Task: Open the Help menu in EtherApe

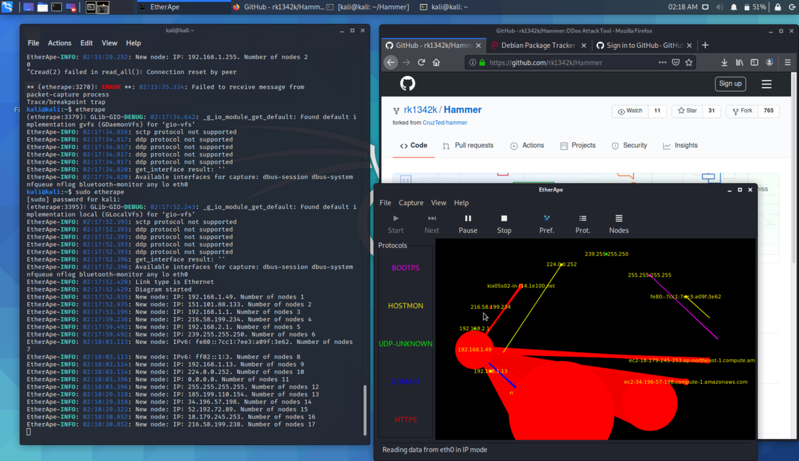Action: click(x=461, y=203)
